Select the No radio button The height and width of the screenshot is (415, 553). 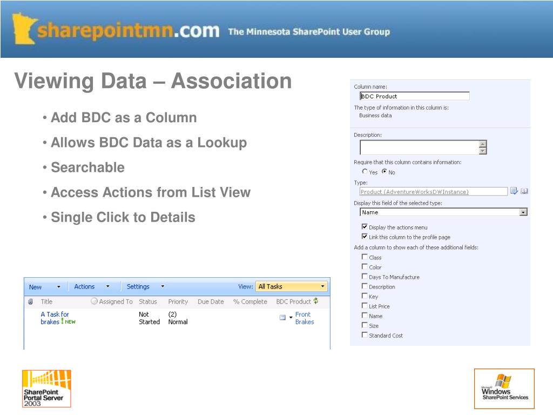384,171
